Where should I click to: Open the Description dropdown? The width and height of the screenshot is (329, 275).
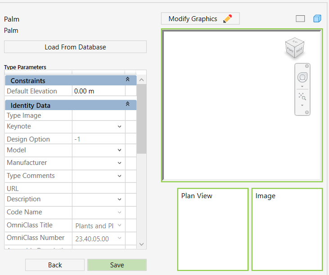pyautogui.click(x=119, y=200)
